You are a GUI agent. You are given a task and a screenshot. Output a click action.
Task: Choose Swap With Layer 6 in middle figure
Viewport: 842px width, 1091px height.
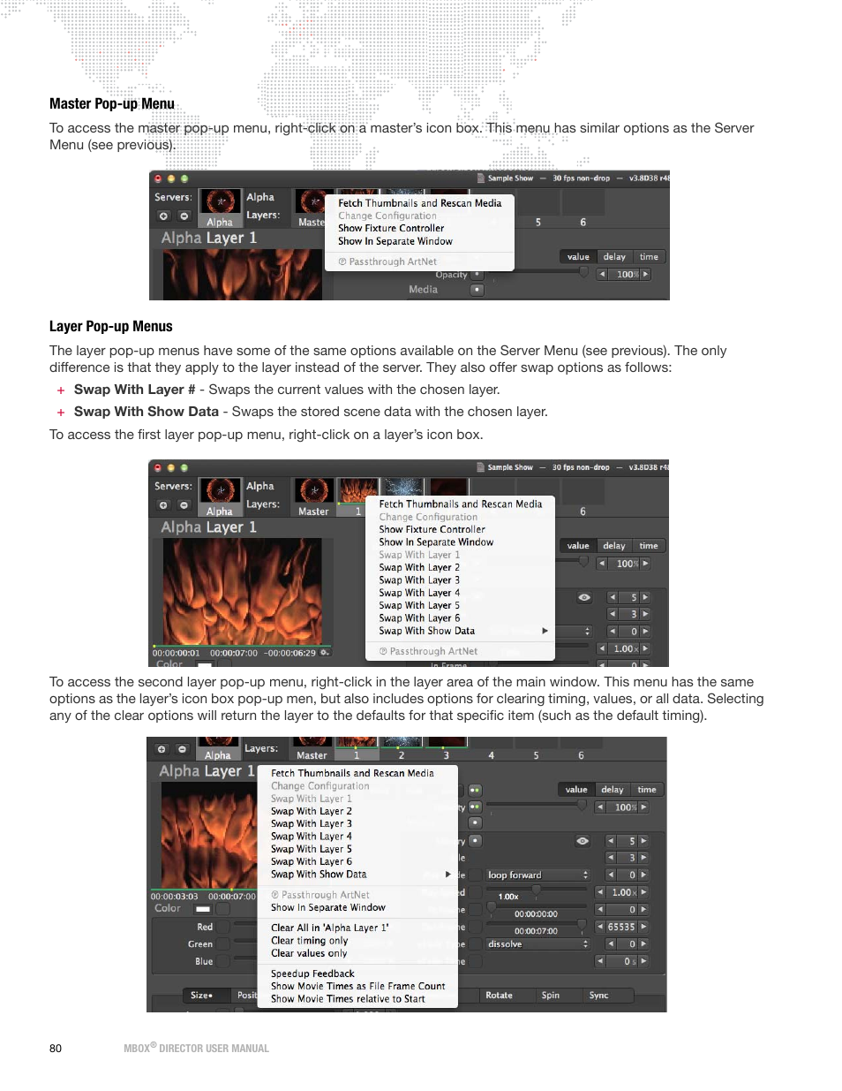click(419, 618)
